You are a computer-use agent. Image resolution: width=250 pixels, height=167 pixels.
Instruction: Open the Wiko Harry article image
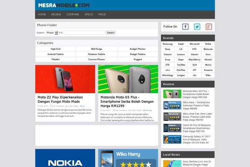(128, 158)
